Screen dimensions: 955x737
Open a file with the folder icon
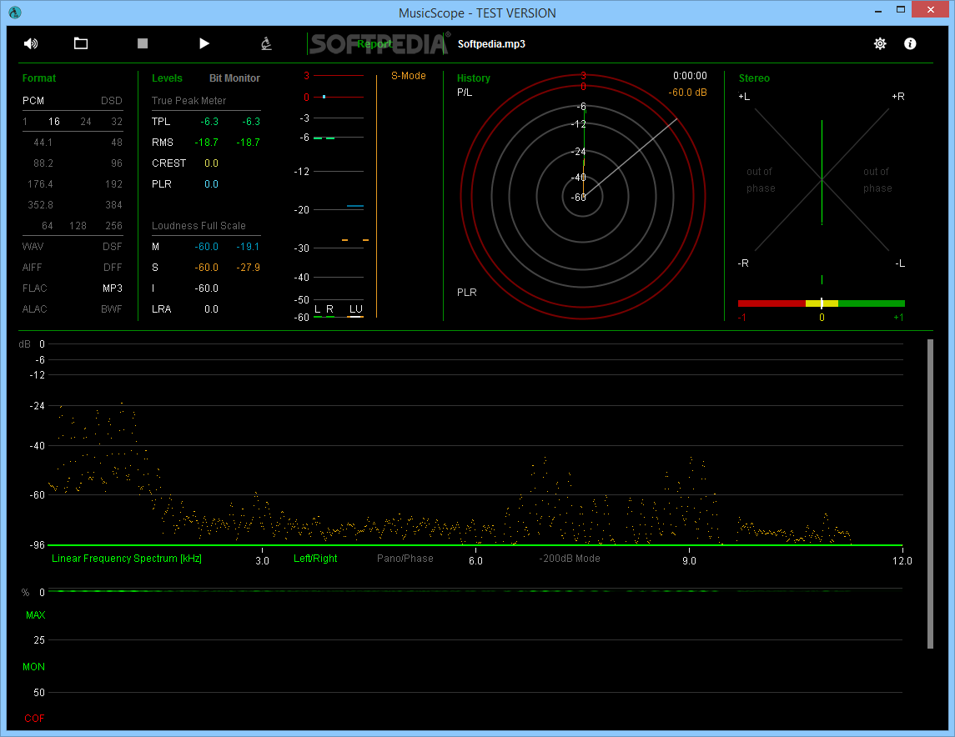coord(81,43)
